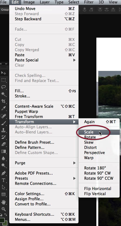Select the Clone Stamp tool
The width and height of the screenshot is (121, 226).
[x=4, y=130]
